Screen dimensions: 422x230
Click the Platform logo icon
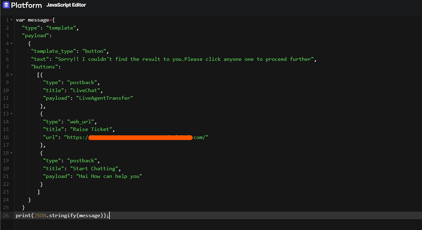[6, 5]
